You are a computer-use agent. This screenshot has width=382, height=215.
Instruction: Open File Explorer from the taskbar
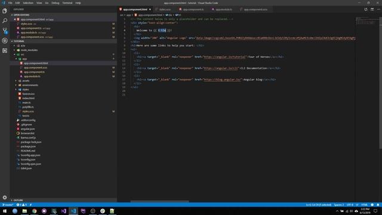click(x=24, y=211)
